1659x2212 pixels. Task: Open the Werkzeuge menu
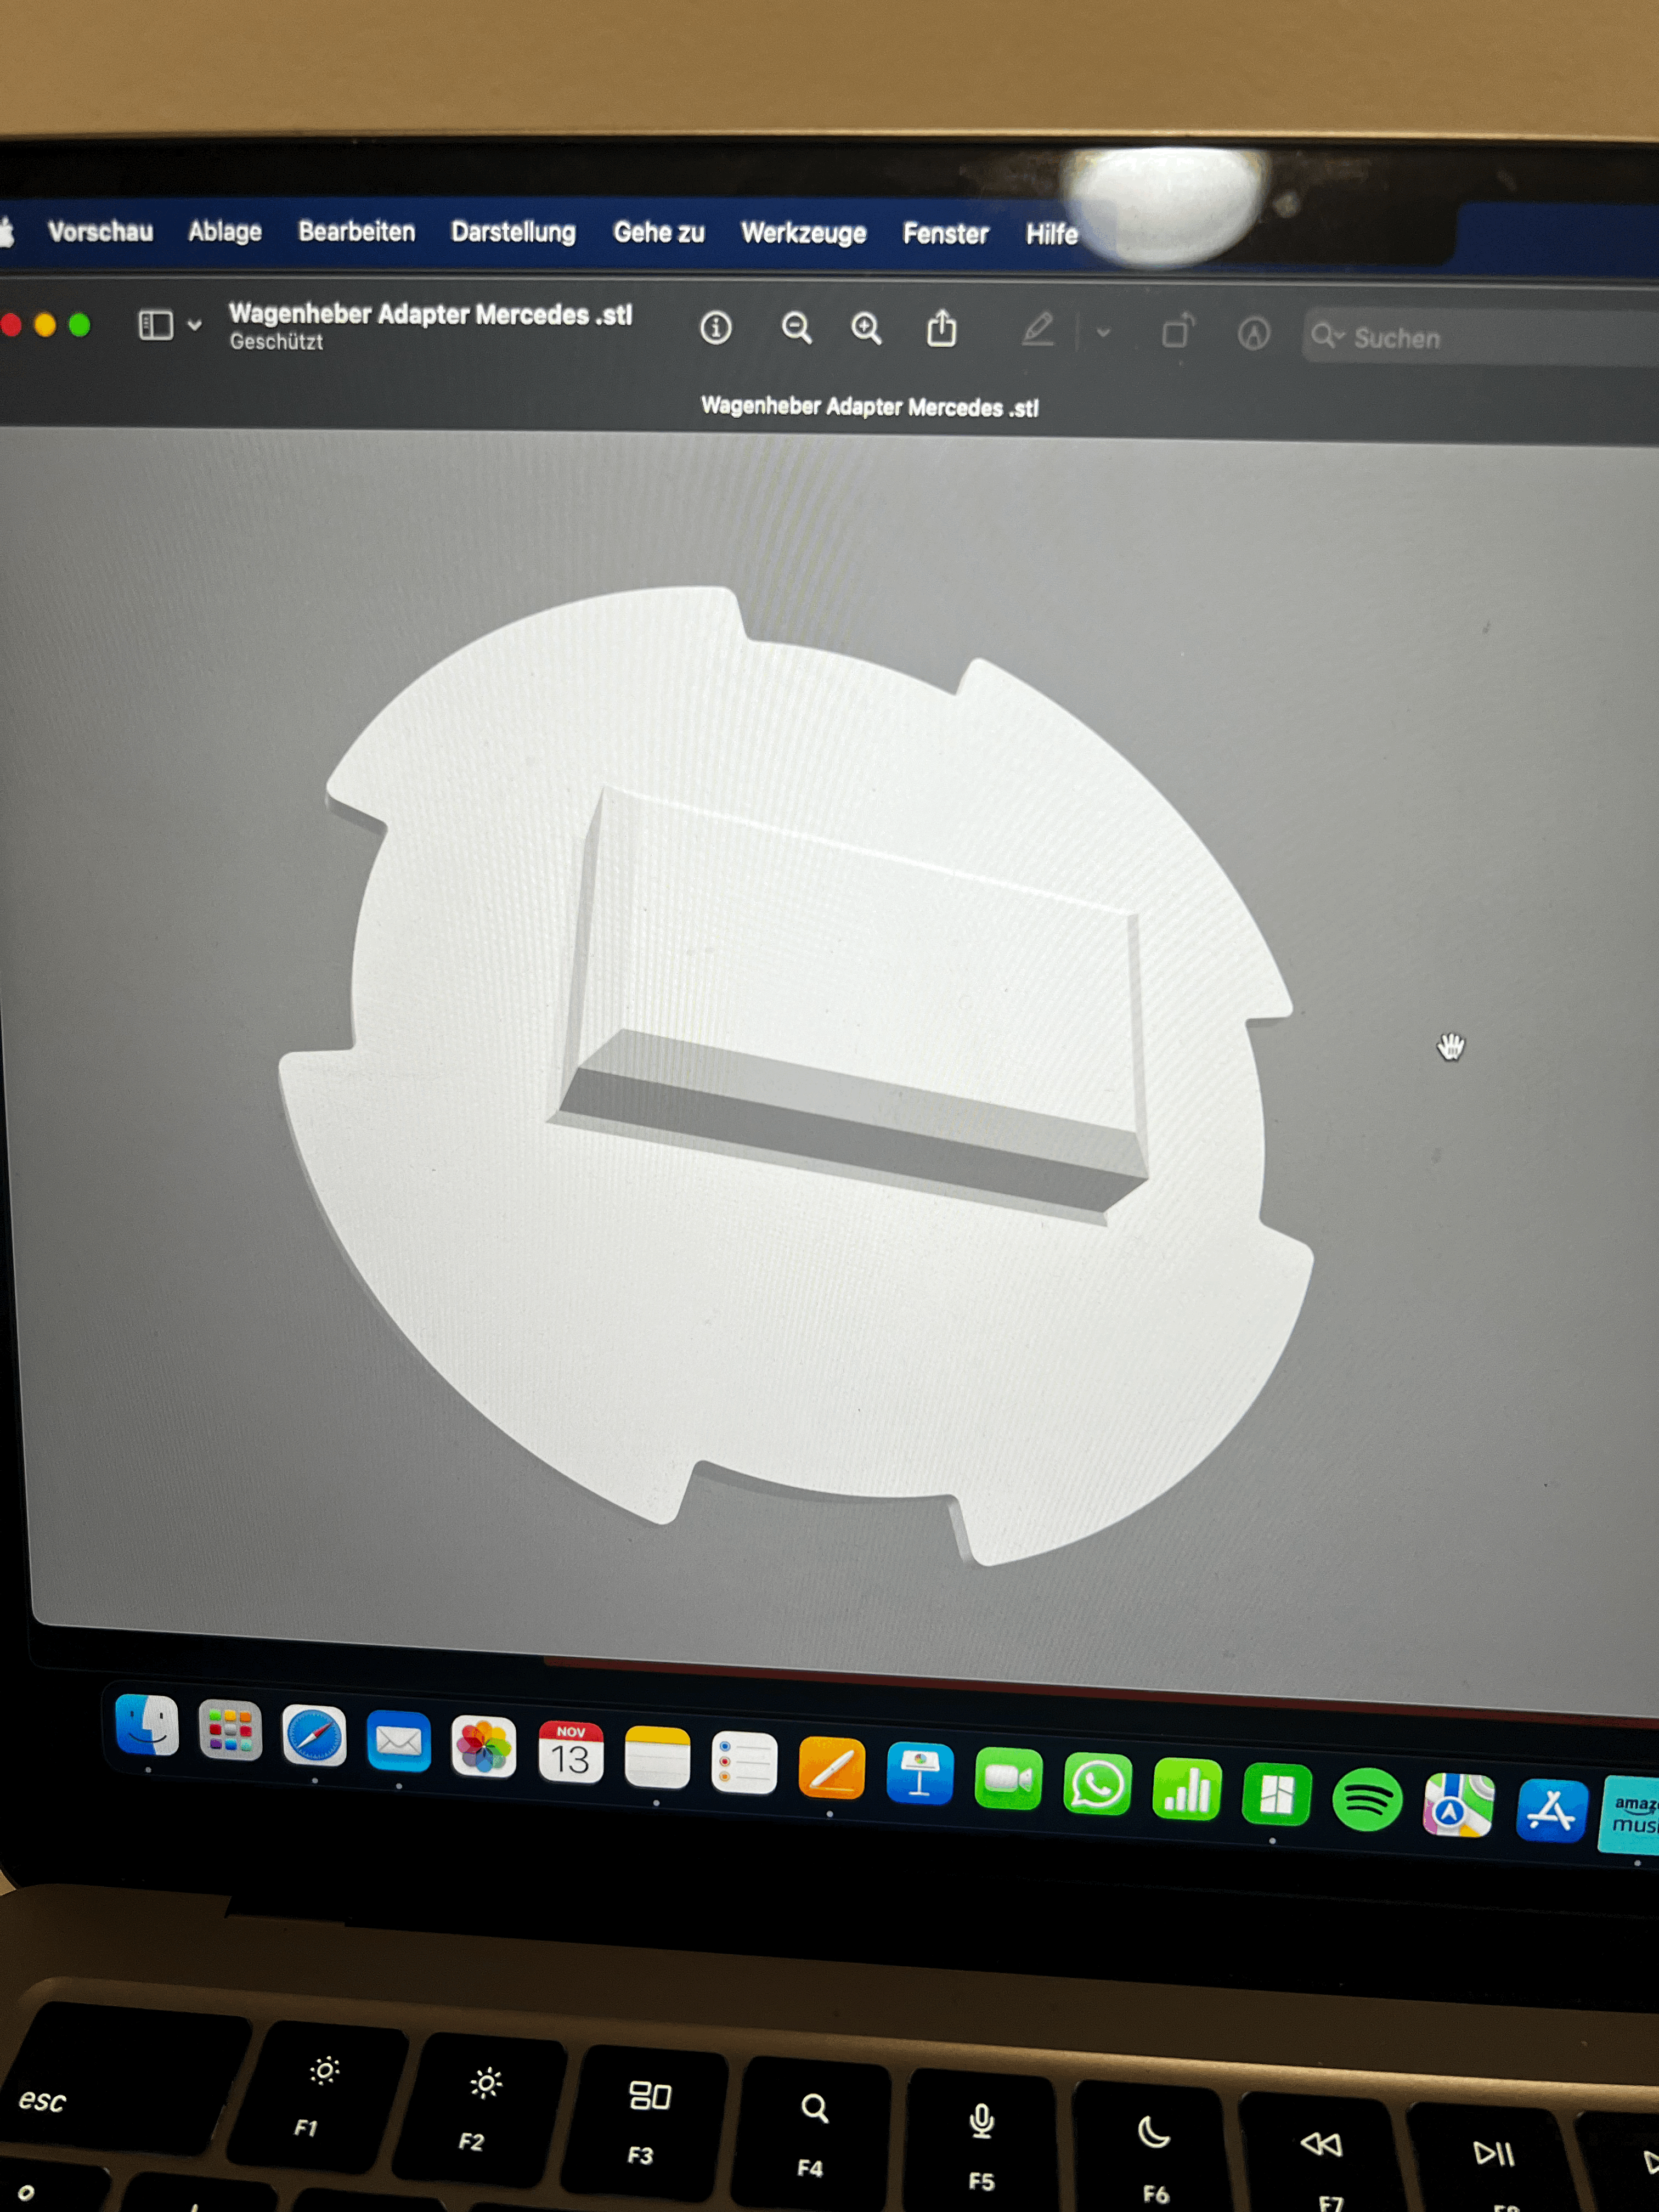coord(804,233)
